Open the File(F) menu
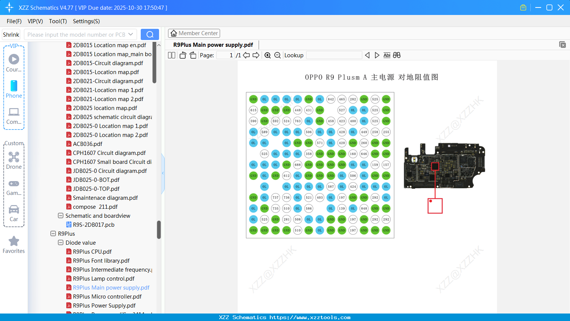The width and height of the screenshot is (570, 321). (14, 21)
